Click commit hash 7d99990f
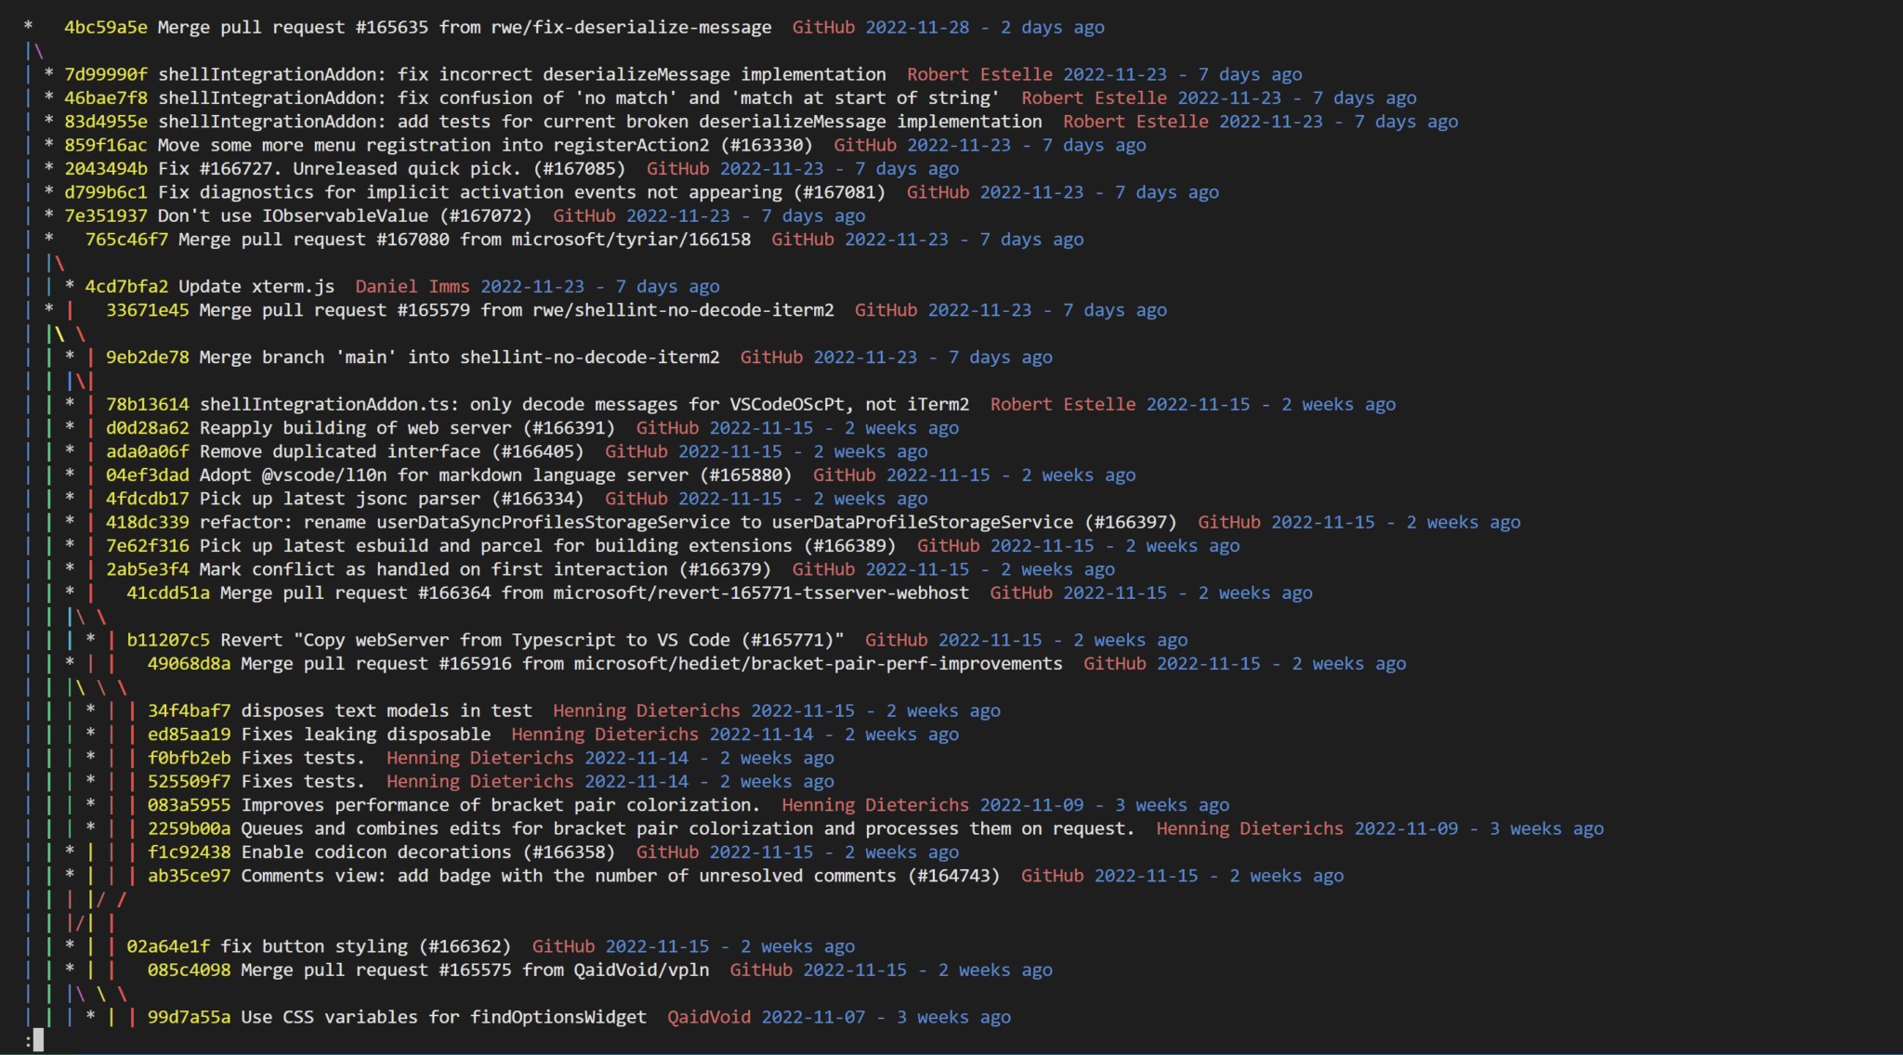 point(105,74)
